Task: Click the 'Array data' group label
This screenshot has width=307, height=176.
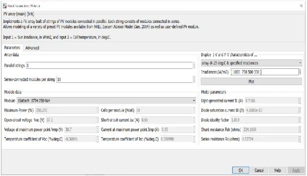Action: [11, 55]
